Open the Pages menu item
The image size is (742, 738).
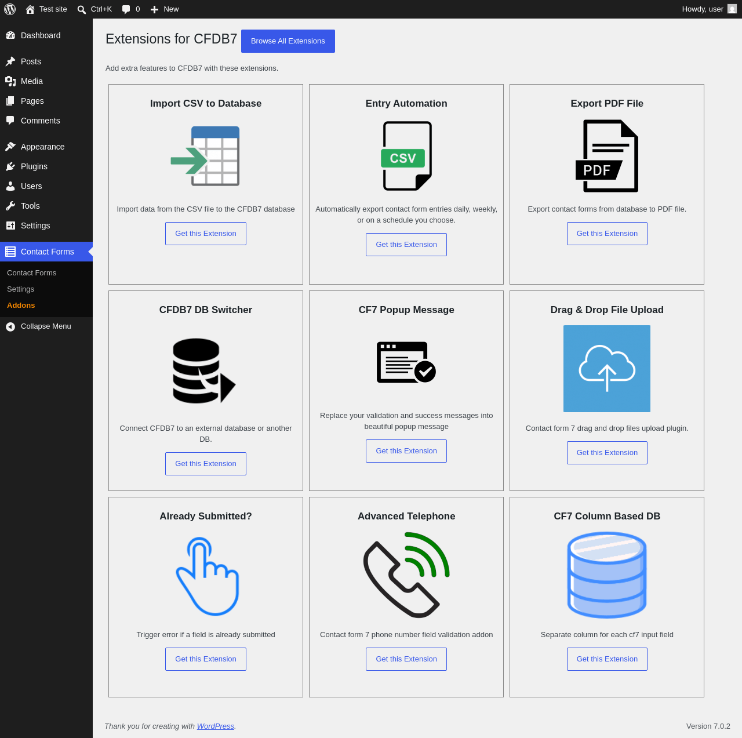tap(46, 101)
